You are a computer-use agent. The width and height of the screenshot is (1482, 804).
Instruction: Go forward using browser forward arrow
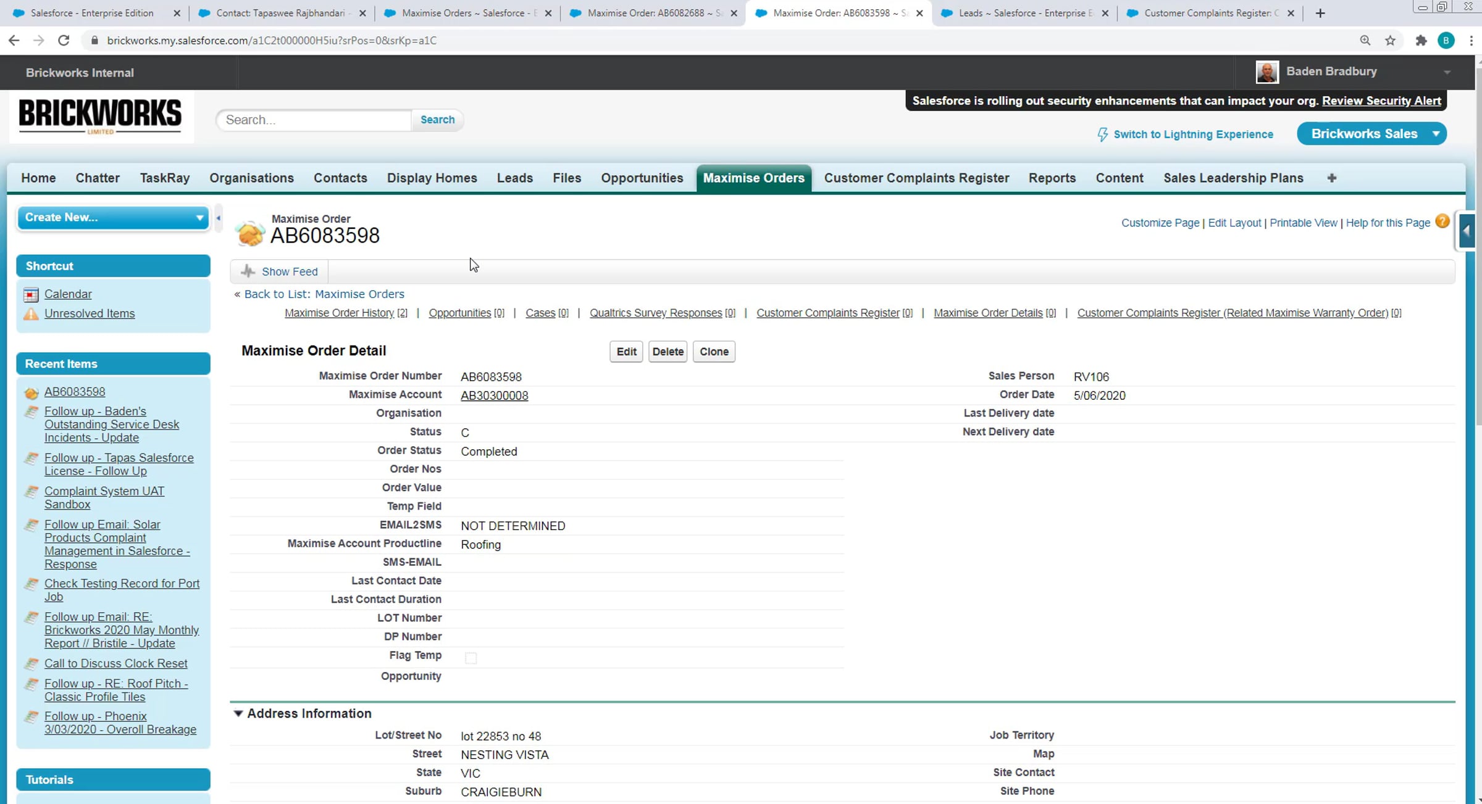pyautogui.click(x=38, y=41)
